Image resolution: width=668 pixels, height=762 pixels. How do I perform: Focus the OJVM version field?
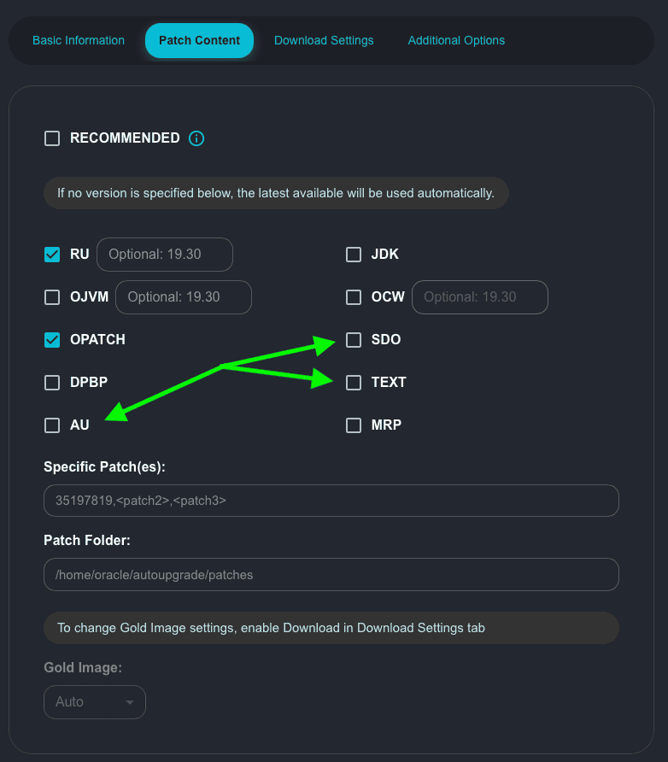[x=184, y=297]
